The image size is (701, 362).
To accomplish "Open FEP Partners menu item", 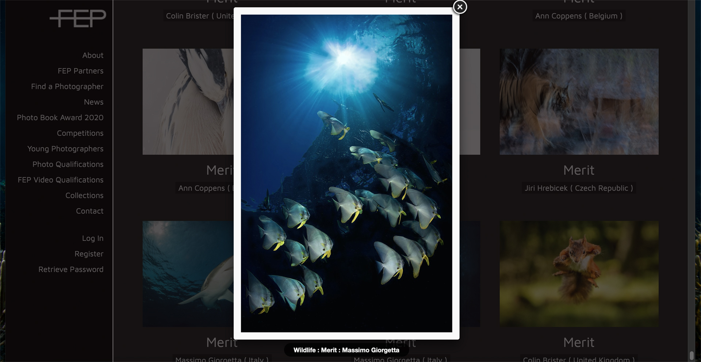I will (x=80, y=71).
